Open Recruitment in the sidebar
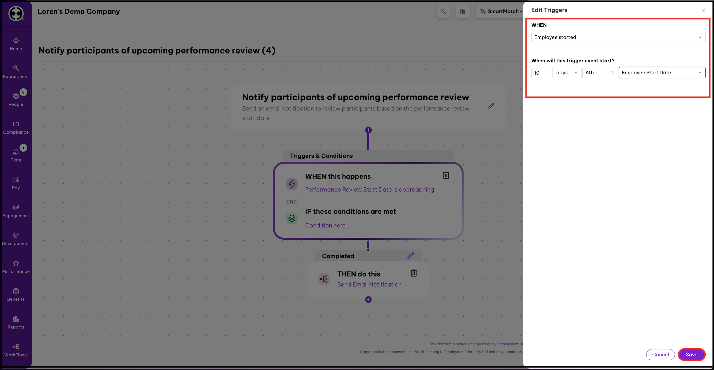 pyautogui.click(x=16, y=72)
